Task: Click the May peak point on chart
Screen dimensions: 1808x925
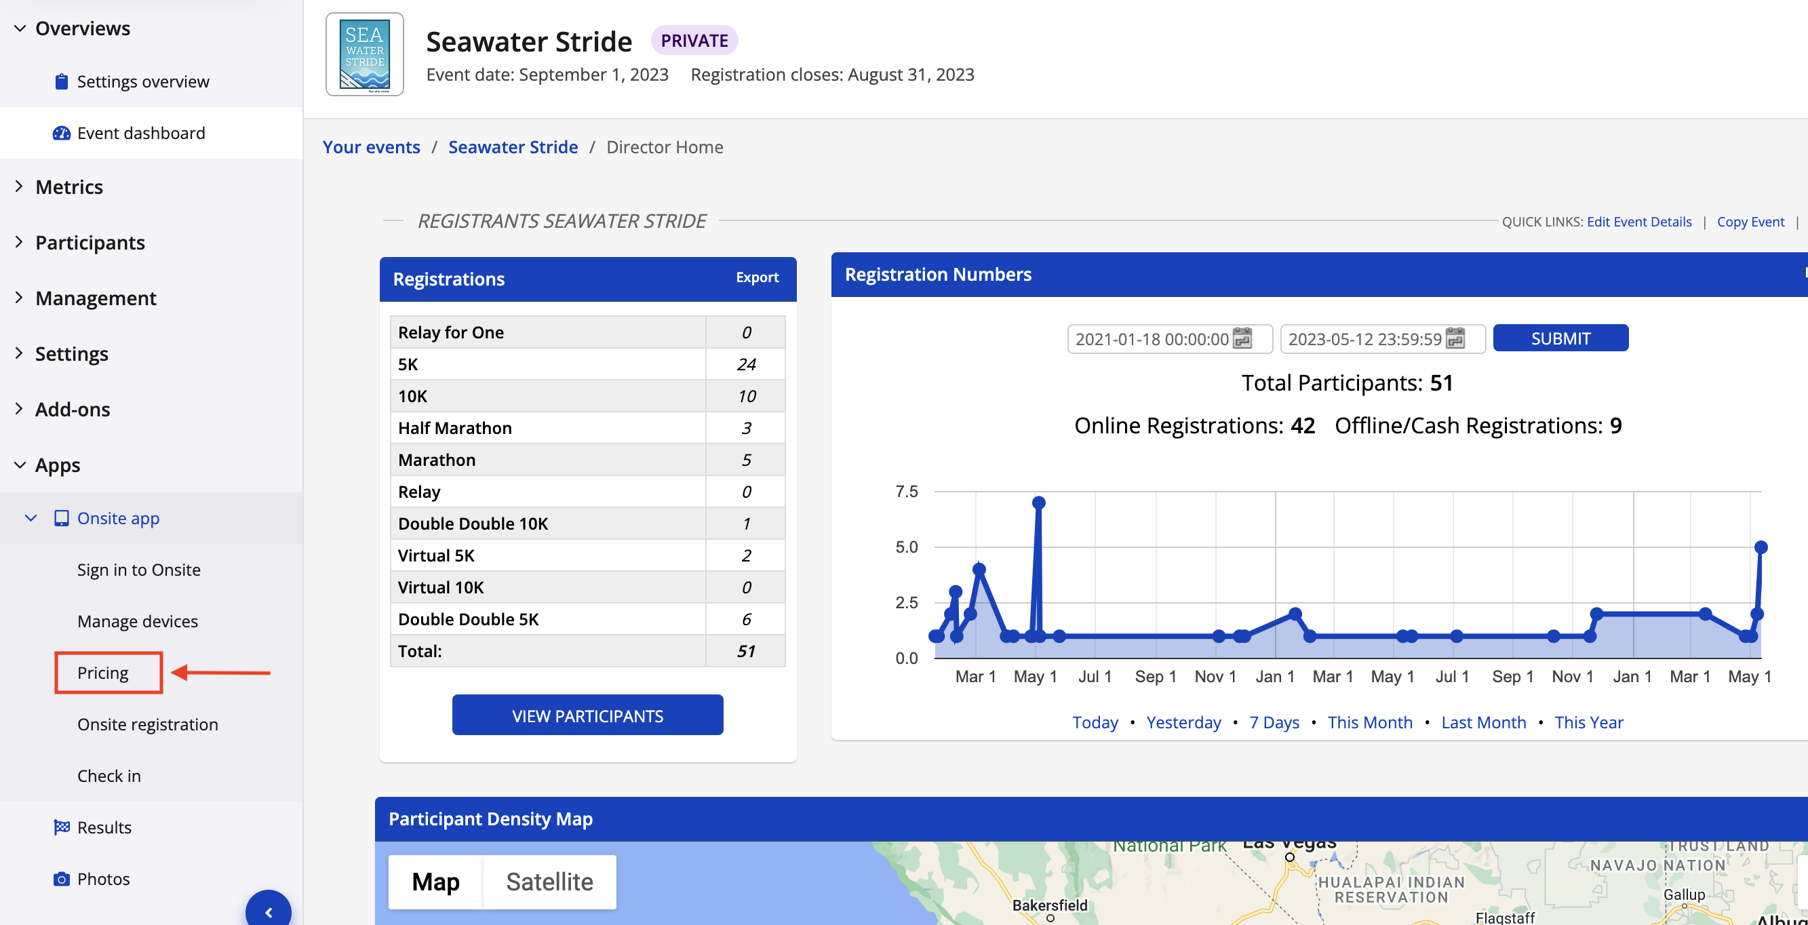Action: coord(1039,503)
